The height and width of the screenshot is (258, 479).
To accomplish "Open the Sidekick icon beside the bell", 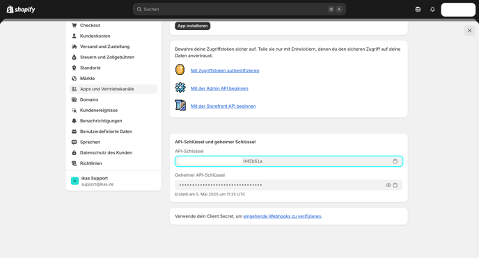I will pos(418,10).
